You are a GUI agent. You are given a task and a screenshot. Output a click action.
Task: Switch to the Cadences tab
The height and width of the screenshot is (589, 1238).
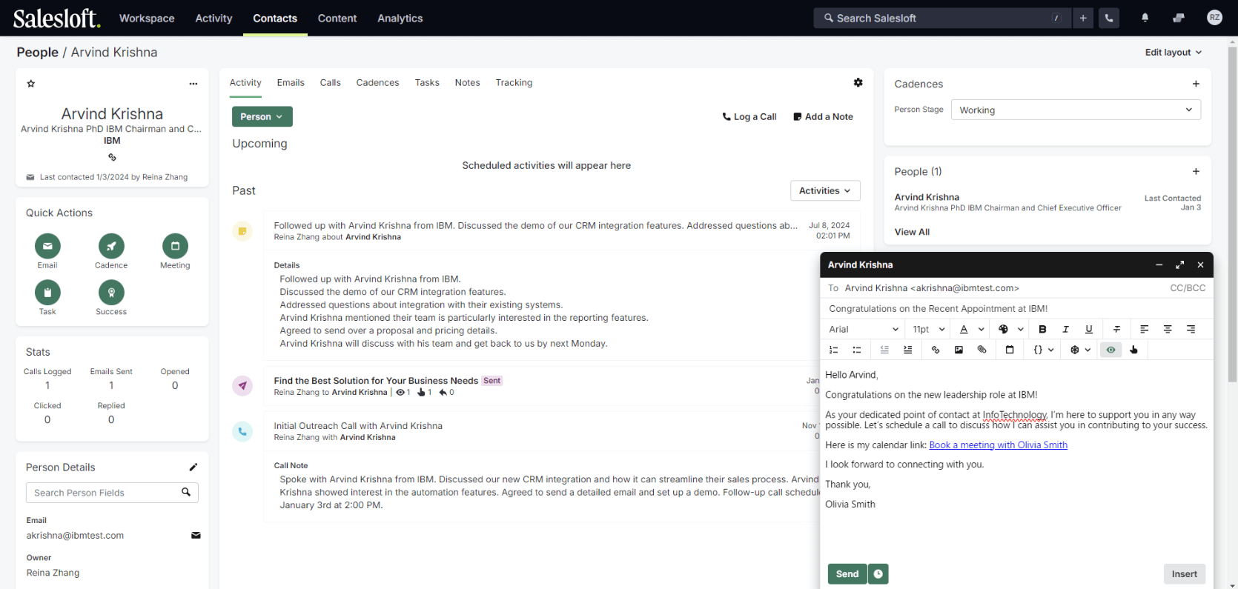(x=377, y=83)
